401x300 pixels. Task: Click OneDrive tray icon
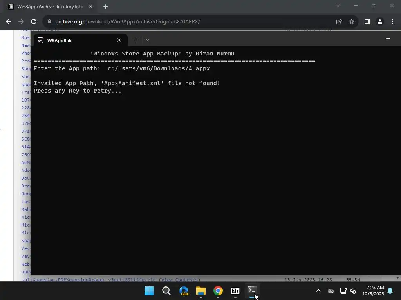point(331,291)
